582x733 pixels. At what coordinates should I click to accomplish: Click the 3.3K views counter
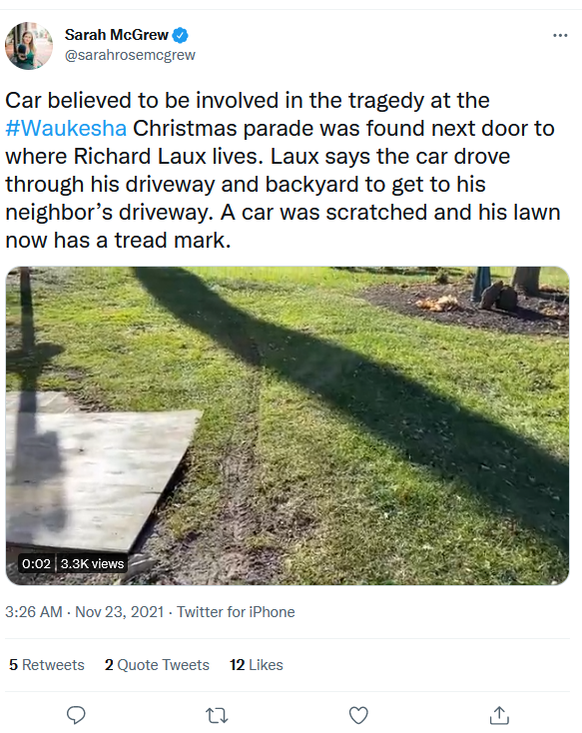click(92, 564)
